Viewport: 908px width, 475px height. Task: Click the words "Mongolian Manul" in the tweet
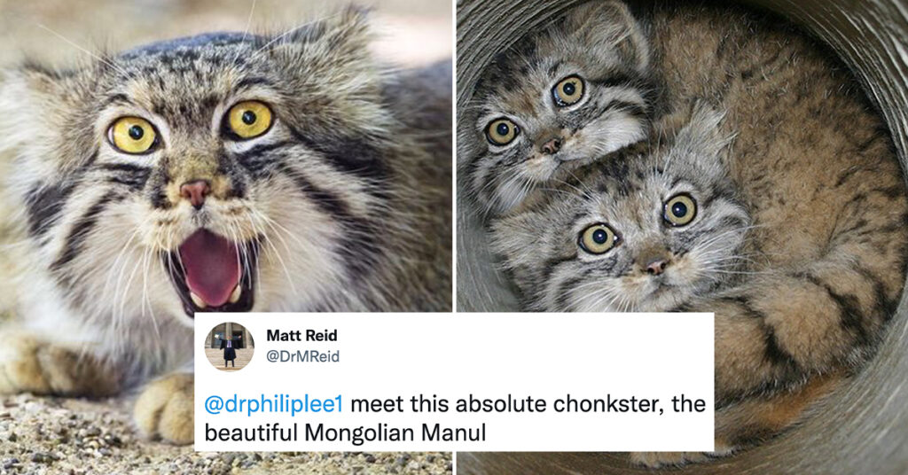[x=395, y=432]
